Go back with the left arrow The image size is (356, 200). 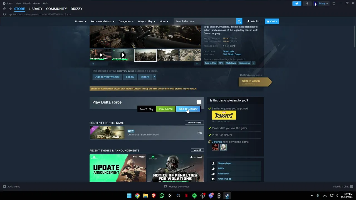(x=4, y=9)
